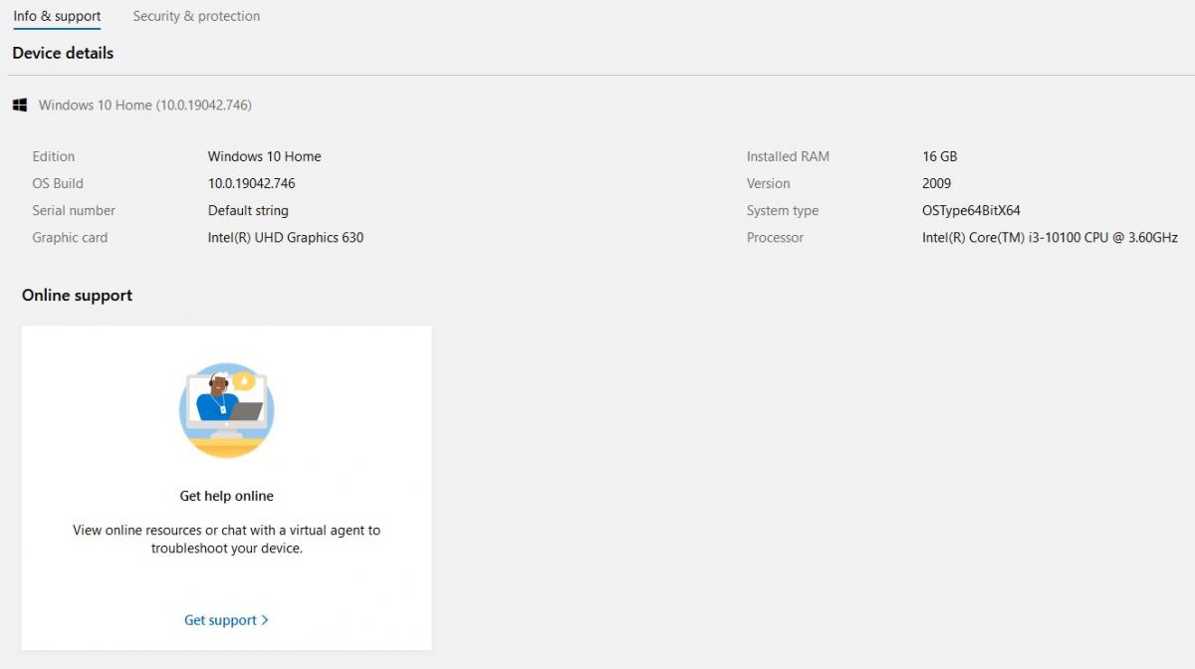Open the Security & protection tab
1195x669 pixels.
(196, 16)
